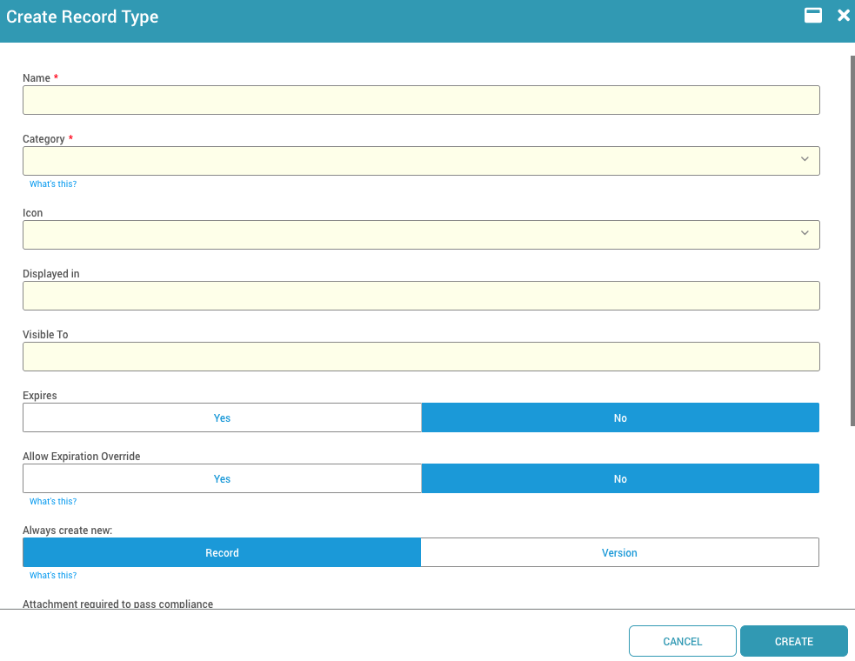Maximize the Create Record Type dialog

pyautogui.click(x=813, y=16)
